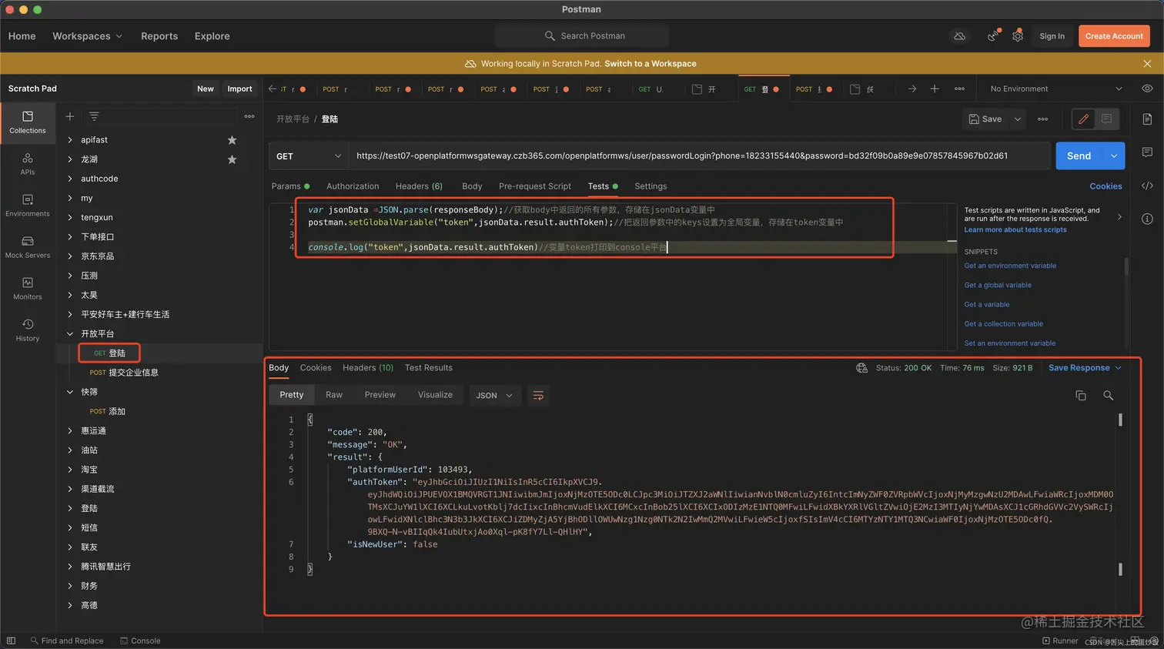
Task: Switch to the Authorization tab
Action: click(353, 186)
